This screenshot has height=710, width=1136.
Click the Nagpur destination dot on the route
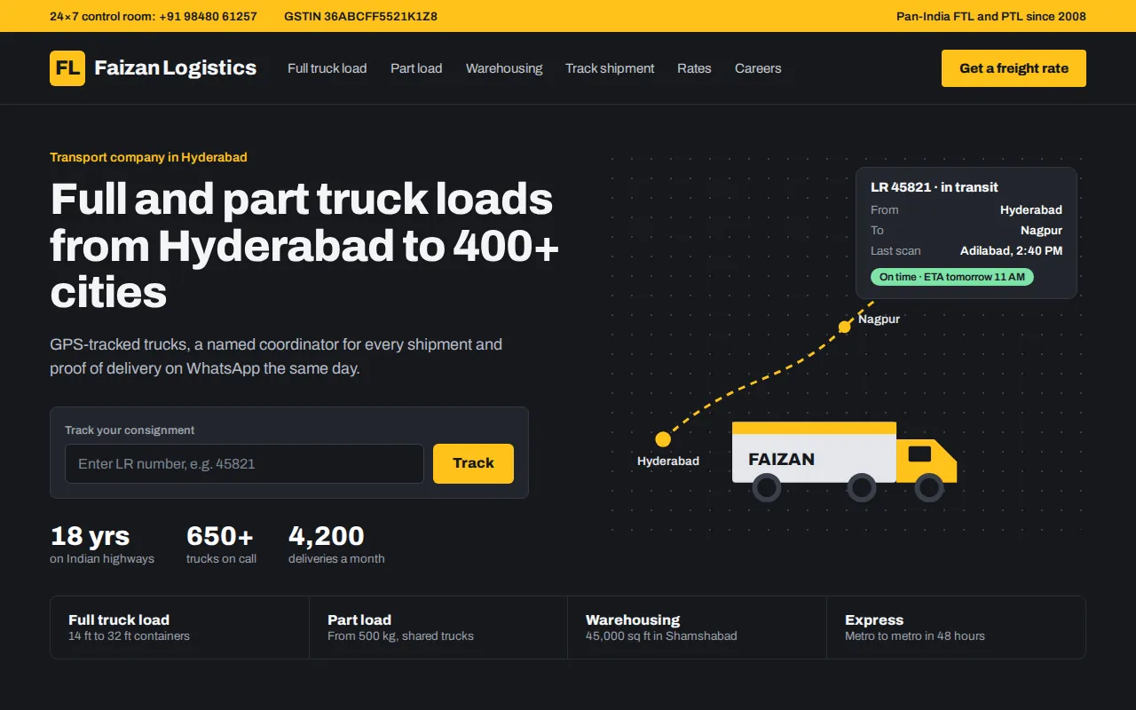(845, 327)
